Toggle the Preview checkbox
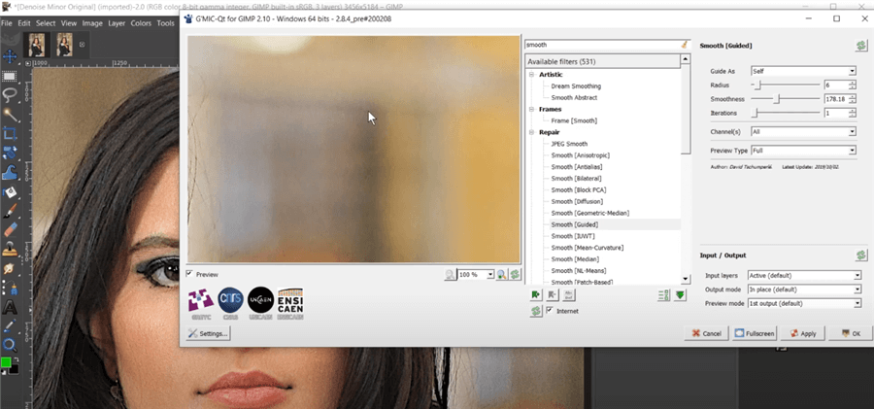Image resolution: width=874 pixels, height=409 pixels. [190, 274]
